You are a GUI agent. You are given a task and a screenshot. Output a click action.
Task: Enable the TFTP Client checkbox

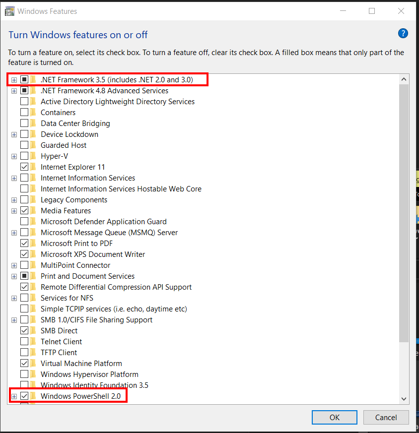(24, 352)
